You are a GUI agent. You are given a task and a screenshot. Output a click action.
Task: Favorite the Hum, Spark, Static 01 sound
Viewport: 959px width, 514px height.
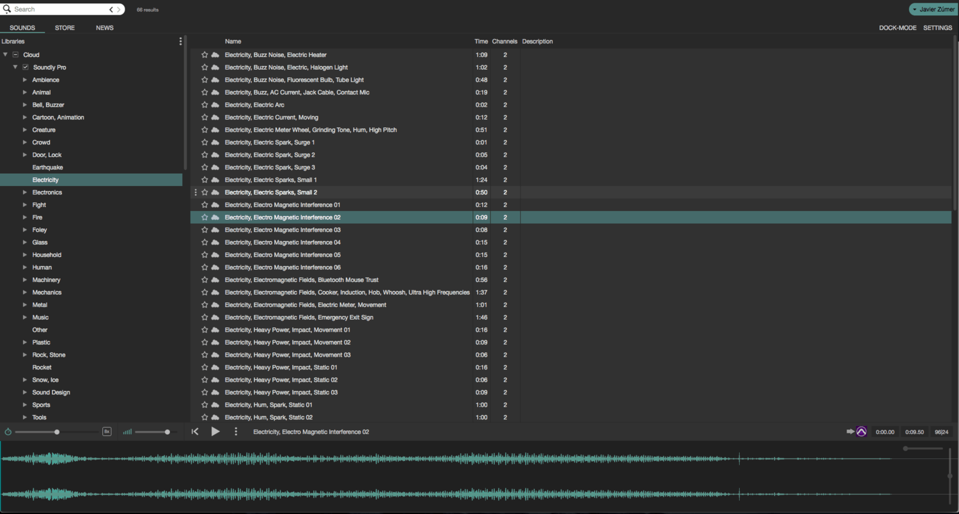[x=205, y=405]
